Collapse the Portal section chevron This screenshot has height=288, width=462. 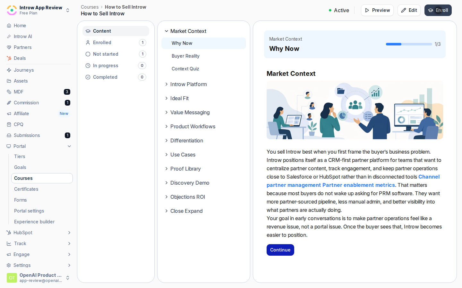pyautogui.click(x=69, y=146)
